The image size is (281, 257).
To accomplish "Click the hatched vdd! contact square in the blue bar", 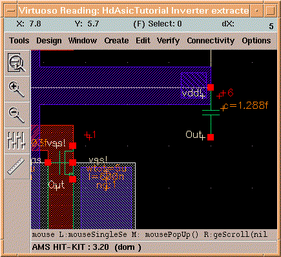I will (194, 85).
